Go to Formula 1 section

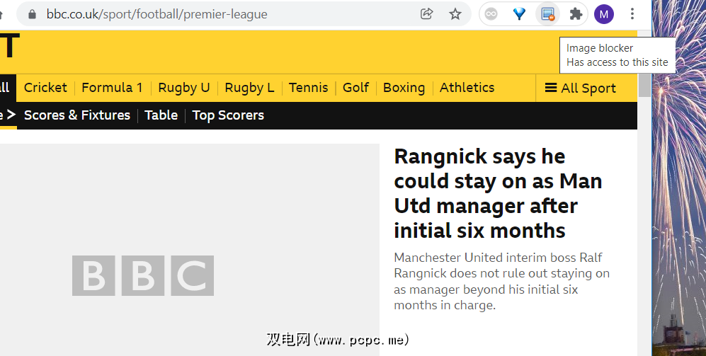point(112,88)
